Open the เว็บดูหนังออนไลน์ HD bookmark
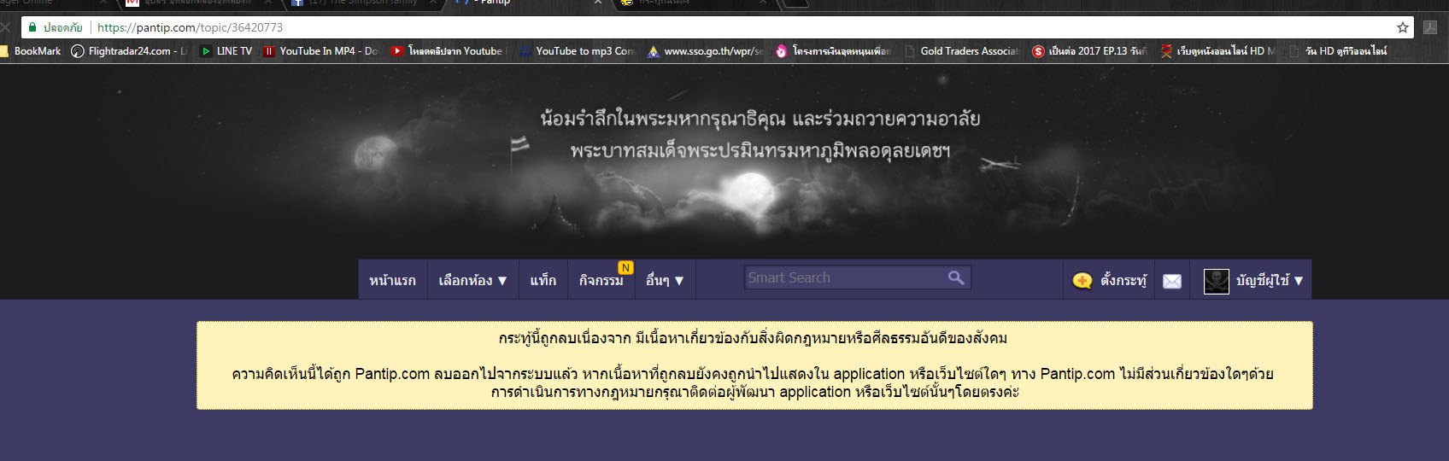 pos(1217,51)
